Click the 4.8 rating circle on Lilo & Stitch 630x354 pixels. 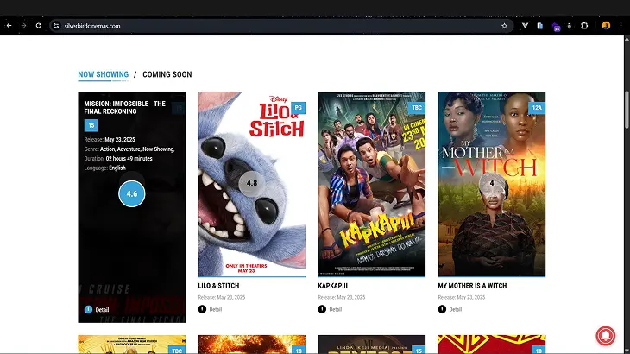click(252, 183)
